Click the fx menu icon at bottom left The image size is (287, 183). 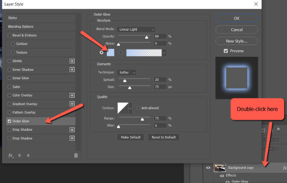tap(11, 156)
